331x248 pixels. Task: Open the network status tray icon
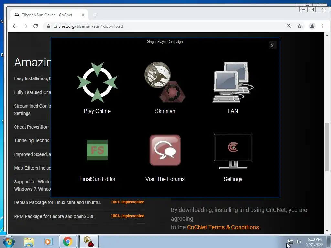pyautogui.click(x=291, y=242)
